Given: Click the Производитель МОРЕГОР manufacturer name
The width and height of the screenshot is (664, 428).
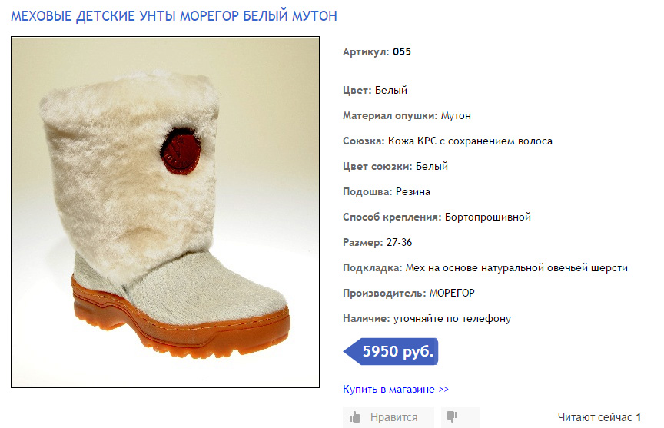Looking at the screenshot, I should [x=452, y=293].
